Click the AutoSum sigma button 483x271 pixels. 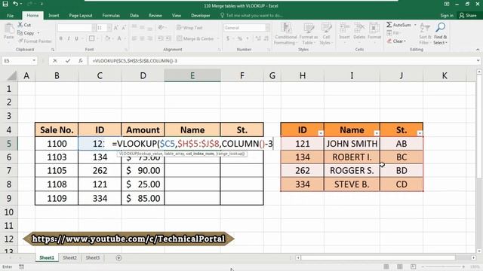pyautogui.click(x=399, y=25)
